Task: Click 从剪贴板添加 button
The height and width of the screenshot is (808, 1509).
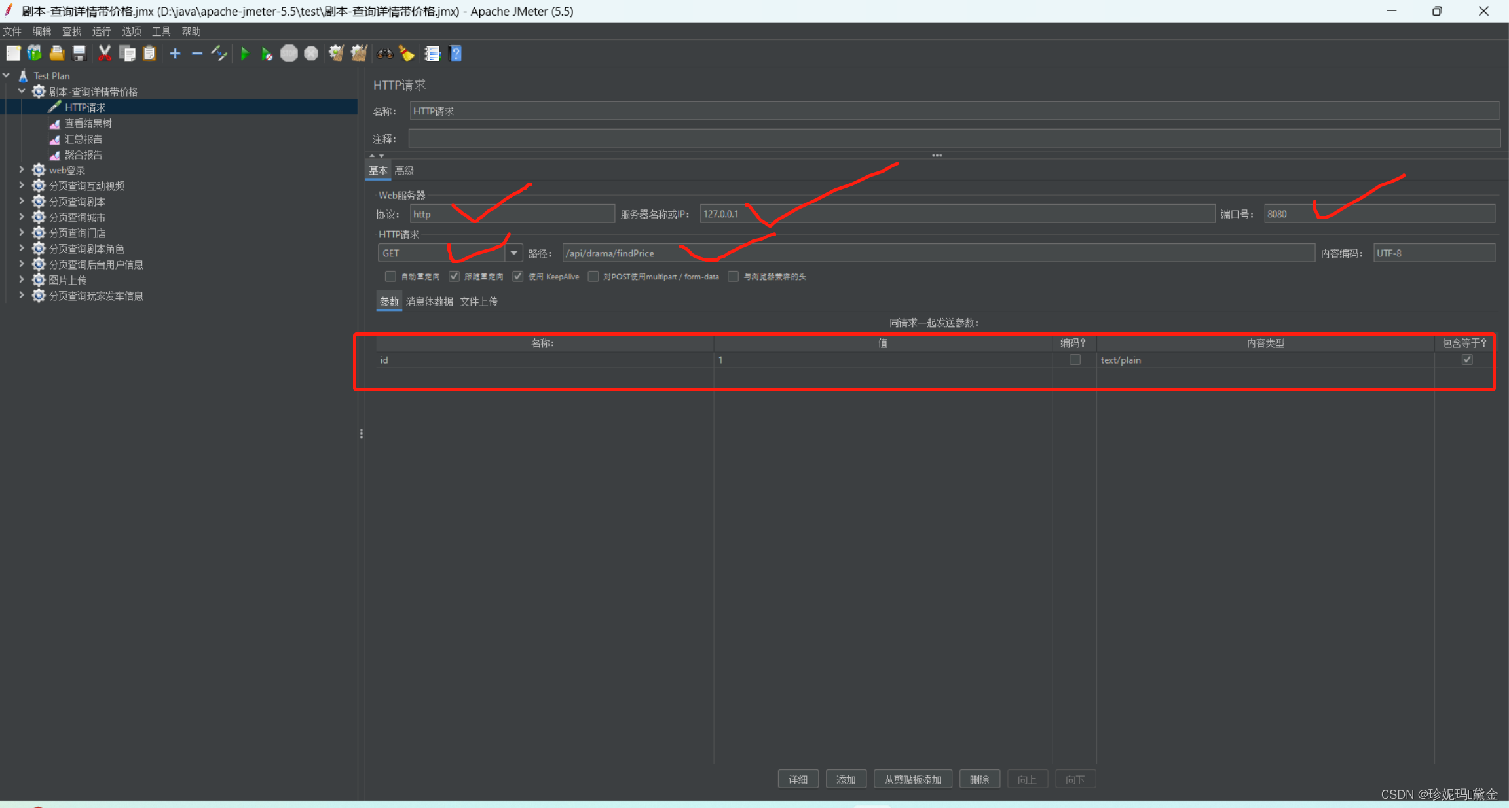Action: tap(913, 779)
